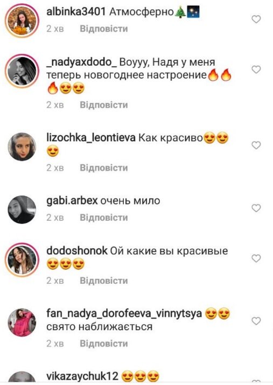273x385 pixels.
Task: Open username link fan_nadya_dorofeeva_vinnytsya
Action: [124, 314]
